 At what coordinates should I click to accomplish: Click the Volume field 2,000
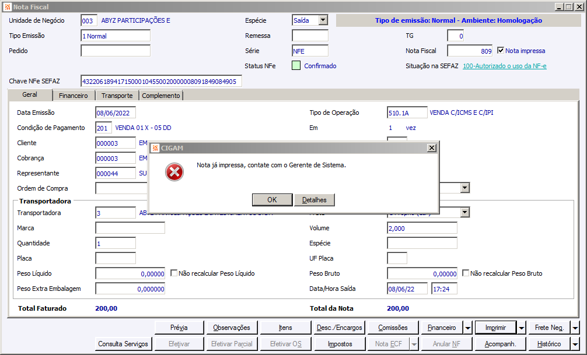[422, 228]
